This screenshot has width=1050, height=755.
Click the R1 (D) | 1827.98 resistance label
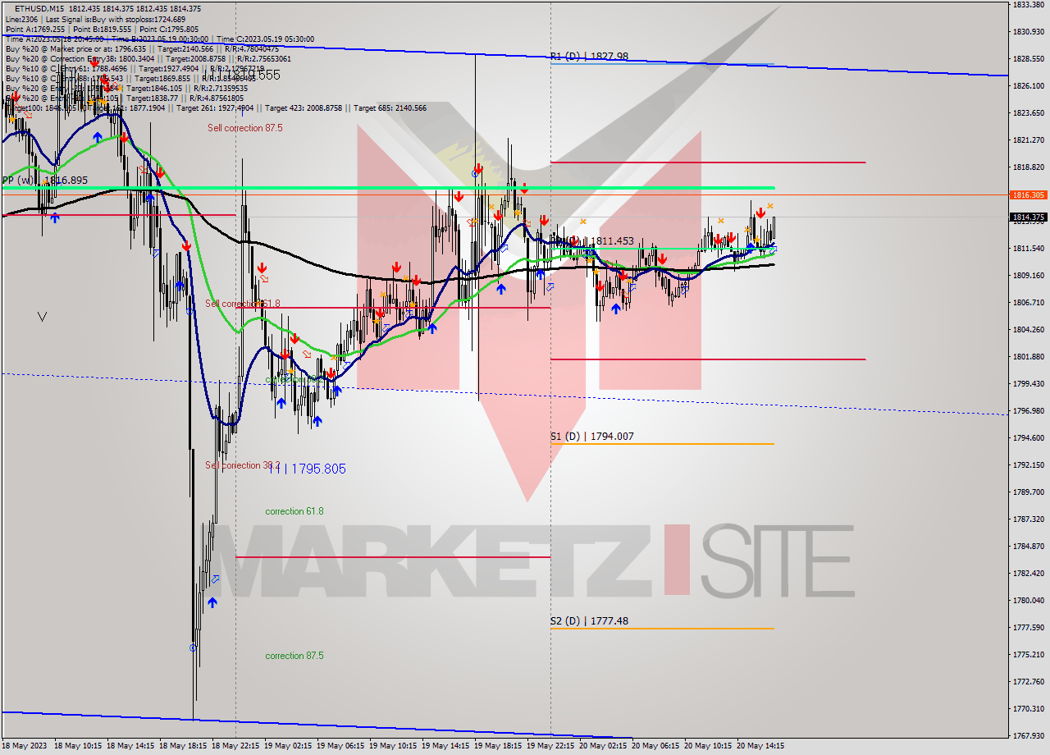coord(589,56)
